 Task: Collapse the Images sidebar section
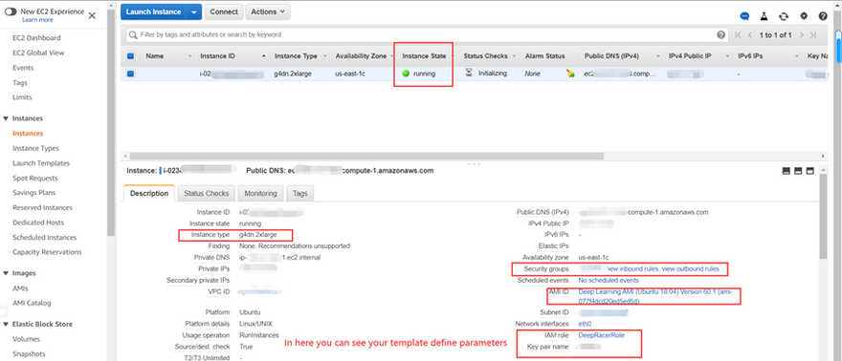7,273
